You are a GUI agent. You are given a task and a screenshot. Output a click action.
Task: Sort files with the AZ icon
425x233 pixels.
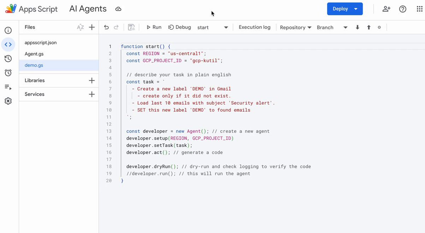pos(80,27)
